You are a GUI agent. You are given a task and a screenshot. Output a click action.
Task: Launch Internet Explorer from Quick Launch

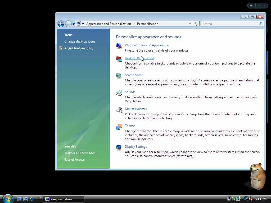click(32, 199)
